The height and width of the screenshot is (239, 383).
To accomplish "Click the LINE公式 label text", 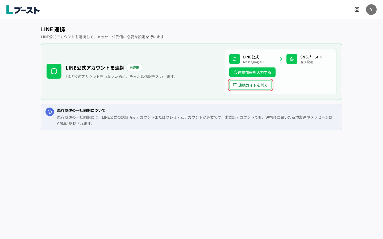I will point(251,57).
